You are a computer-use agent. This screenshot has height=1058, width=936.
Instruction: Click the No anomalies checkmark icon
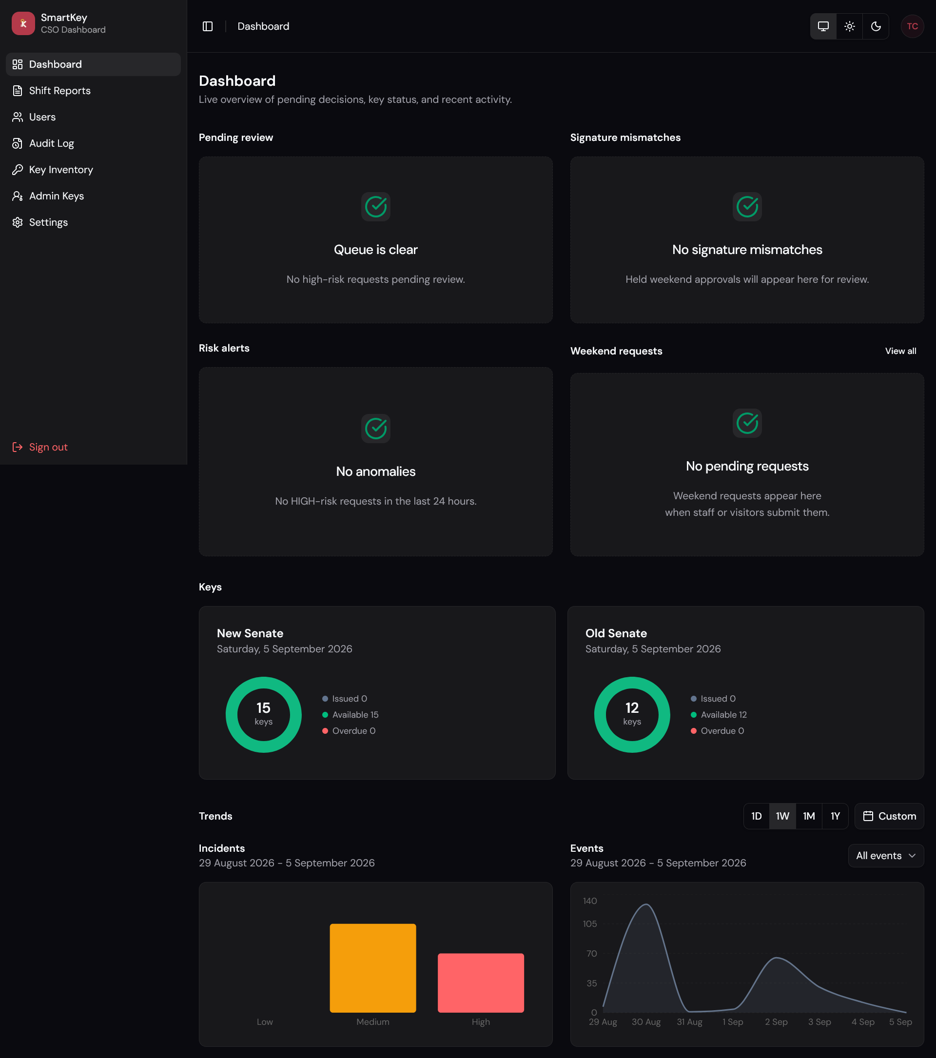click(x=376, y=429)
